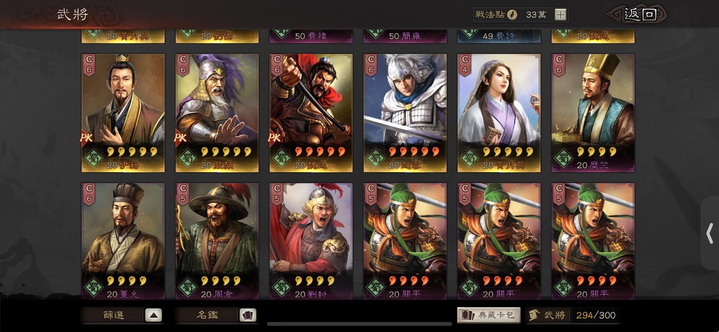The height and width of the screenshot is (332, 719).
Task: Select the 周倉 general card
Action: (x=217, y=241)
